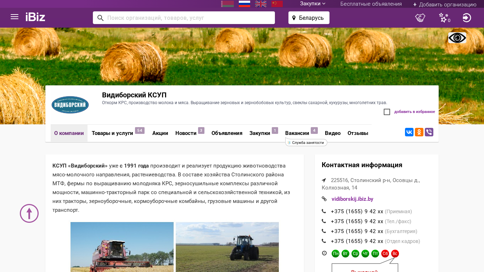Open favorites stars icon in header
The image size is (484, 272).
point(444,18)
